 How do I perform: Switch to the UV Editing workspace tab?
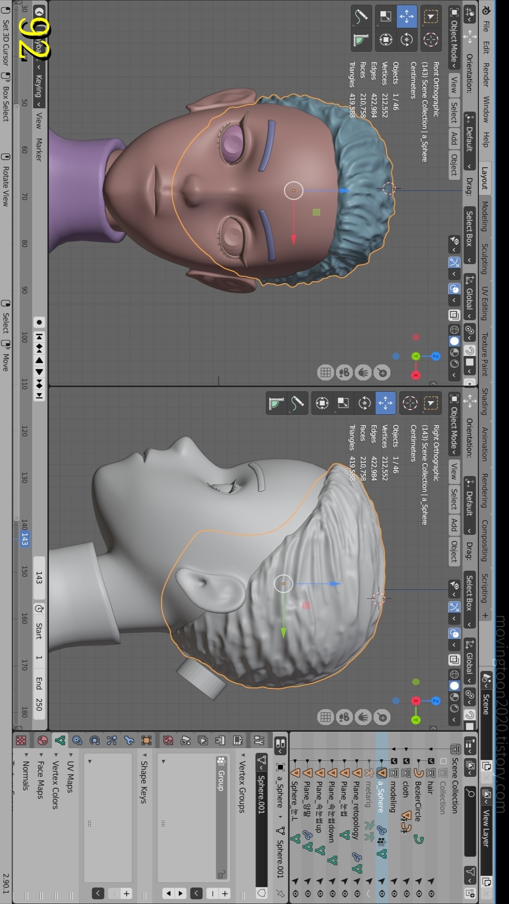485,303
